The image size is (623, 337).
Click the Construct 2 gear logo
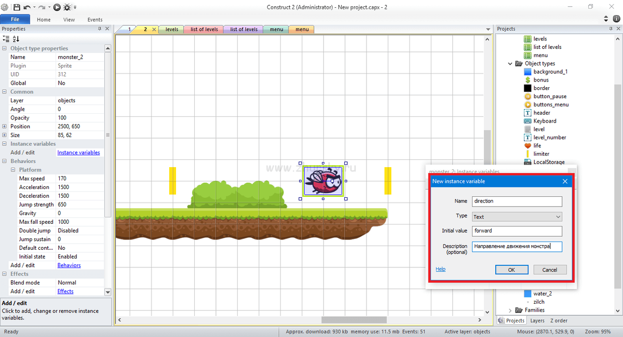[5, 7]
